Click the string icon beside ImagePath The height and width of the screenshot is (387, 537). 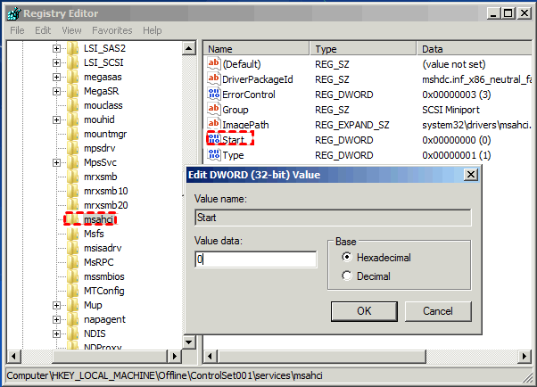pyautogui.click(x=214, y=124)
